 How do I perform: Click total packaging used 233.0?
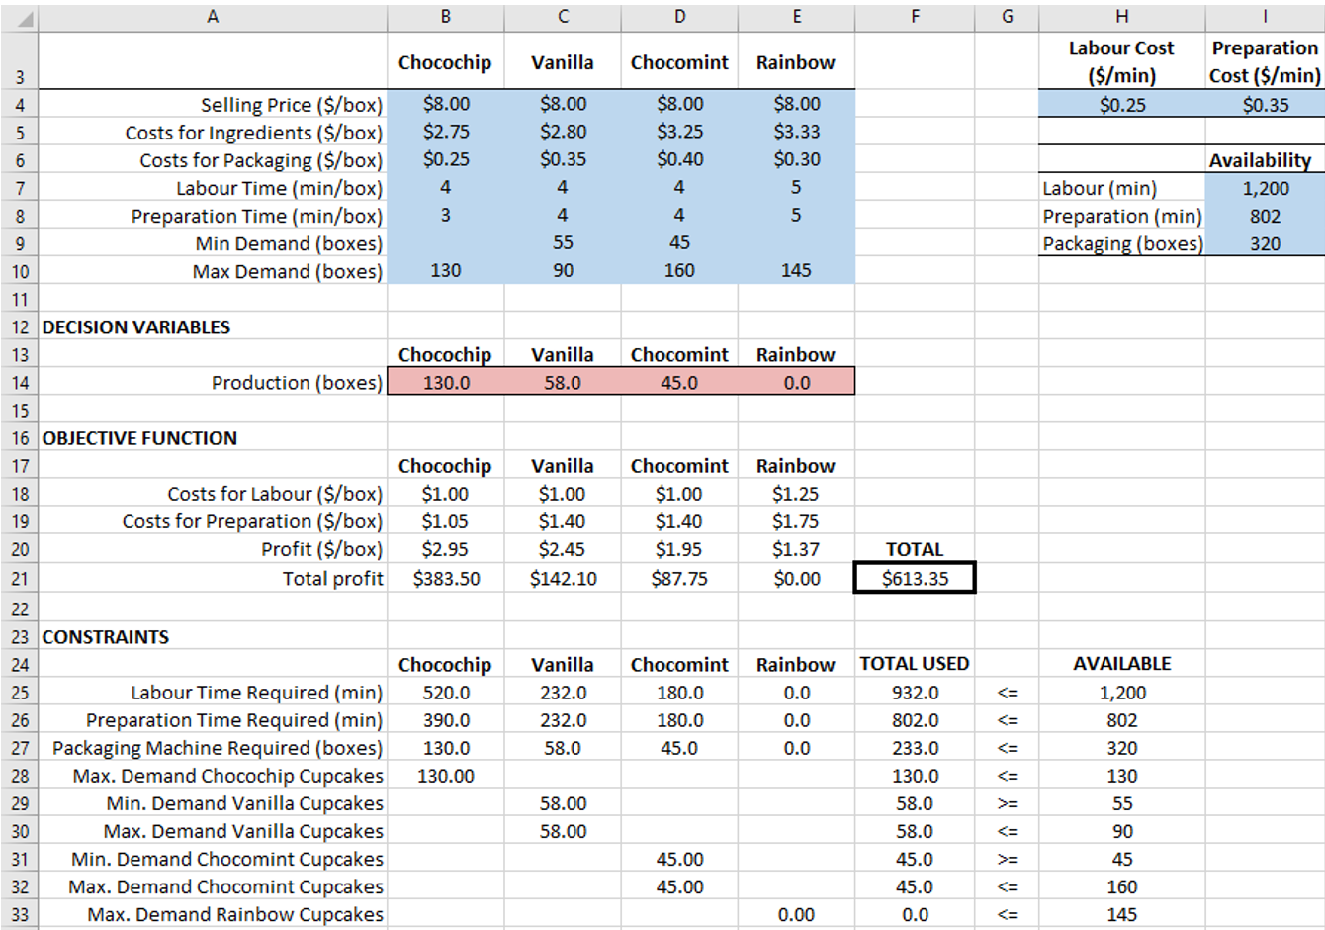click(915, 748)
